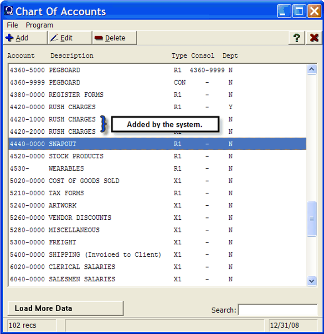Close the window with title bar X
The width and height of the screenshot is (324, 334).
[314, 11]
